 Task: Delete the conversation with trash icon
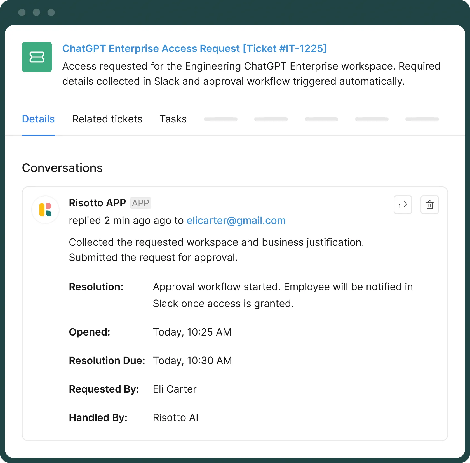(429, 205)
